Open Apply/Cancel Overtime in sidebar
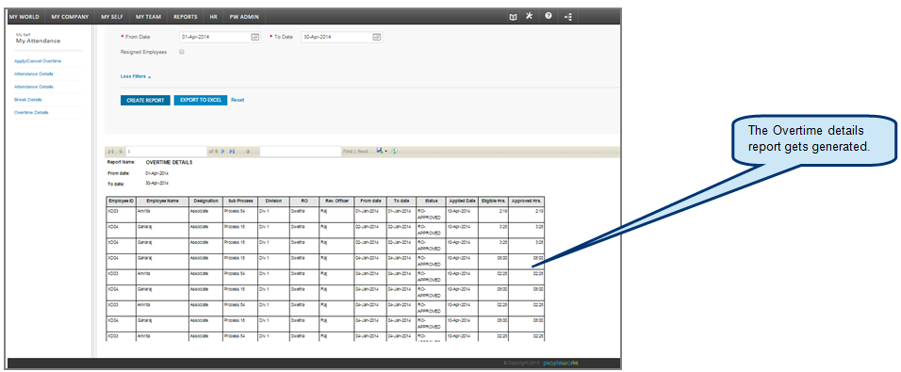 point(38,61)
